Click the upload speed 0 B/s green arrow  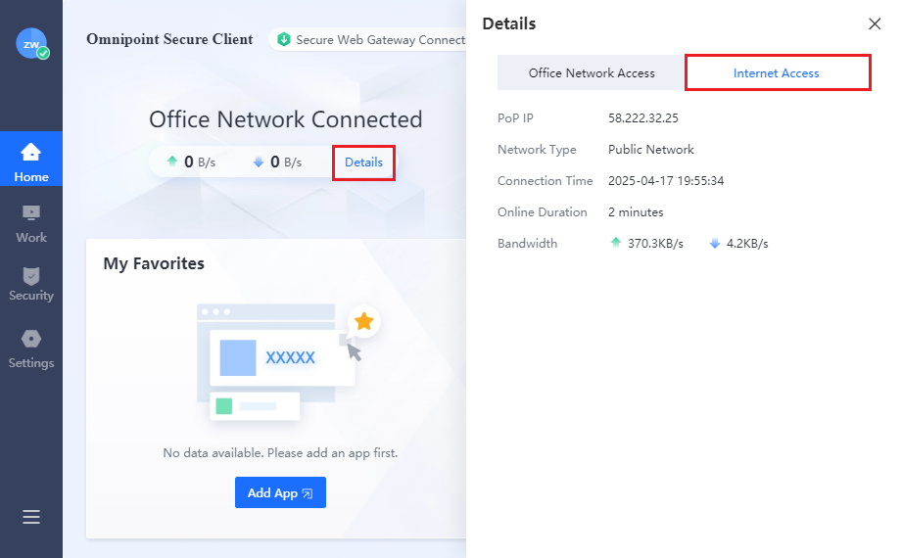pos(172,162)
